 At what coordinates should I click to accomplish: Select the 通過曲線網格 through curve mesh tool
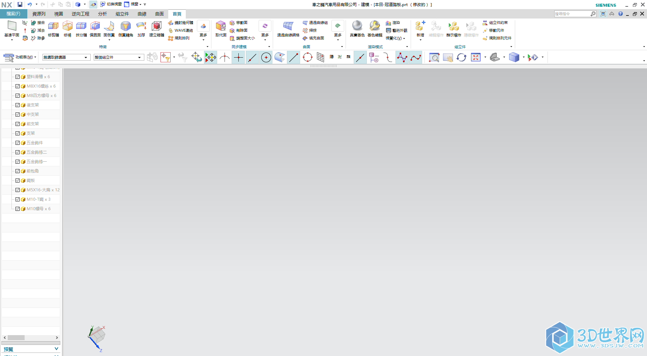288,29
